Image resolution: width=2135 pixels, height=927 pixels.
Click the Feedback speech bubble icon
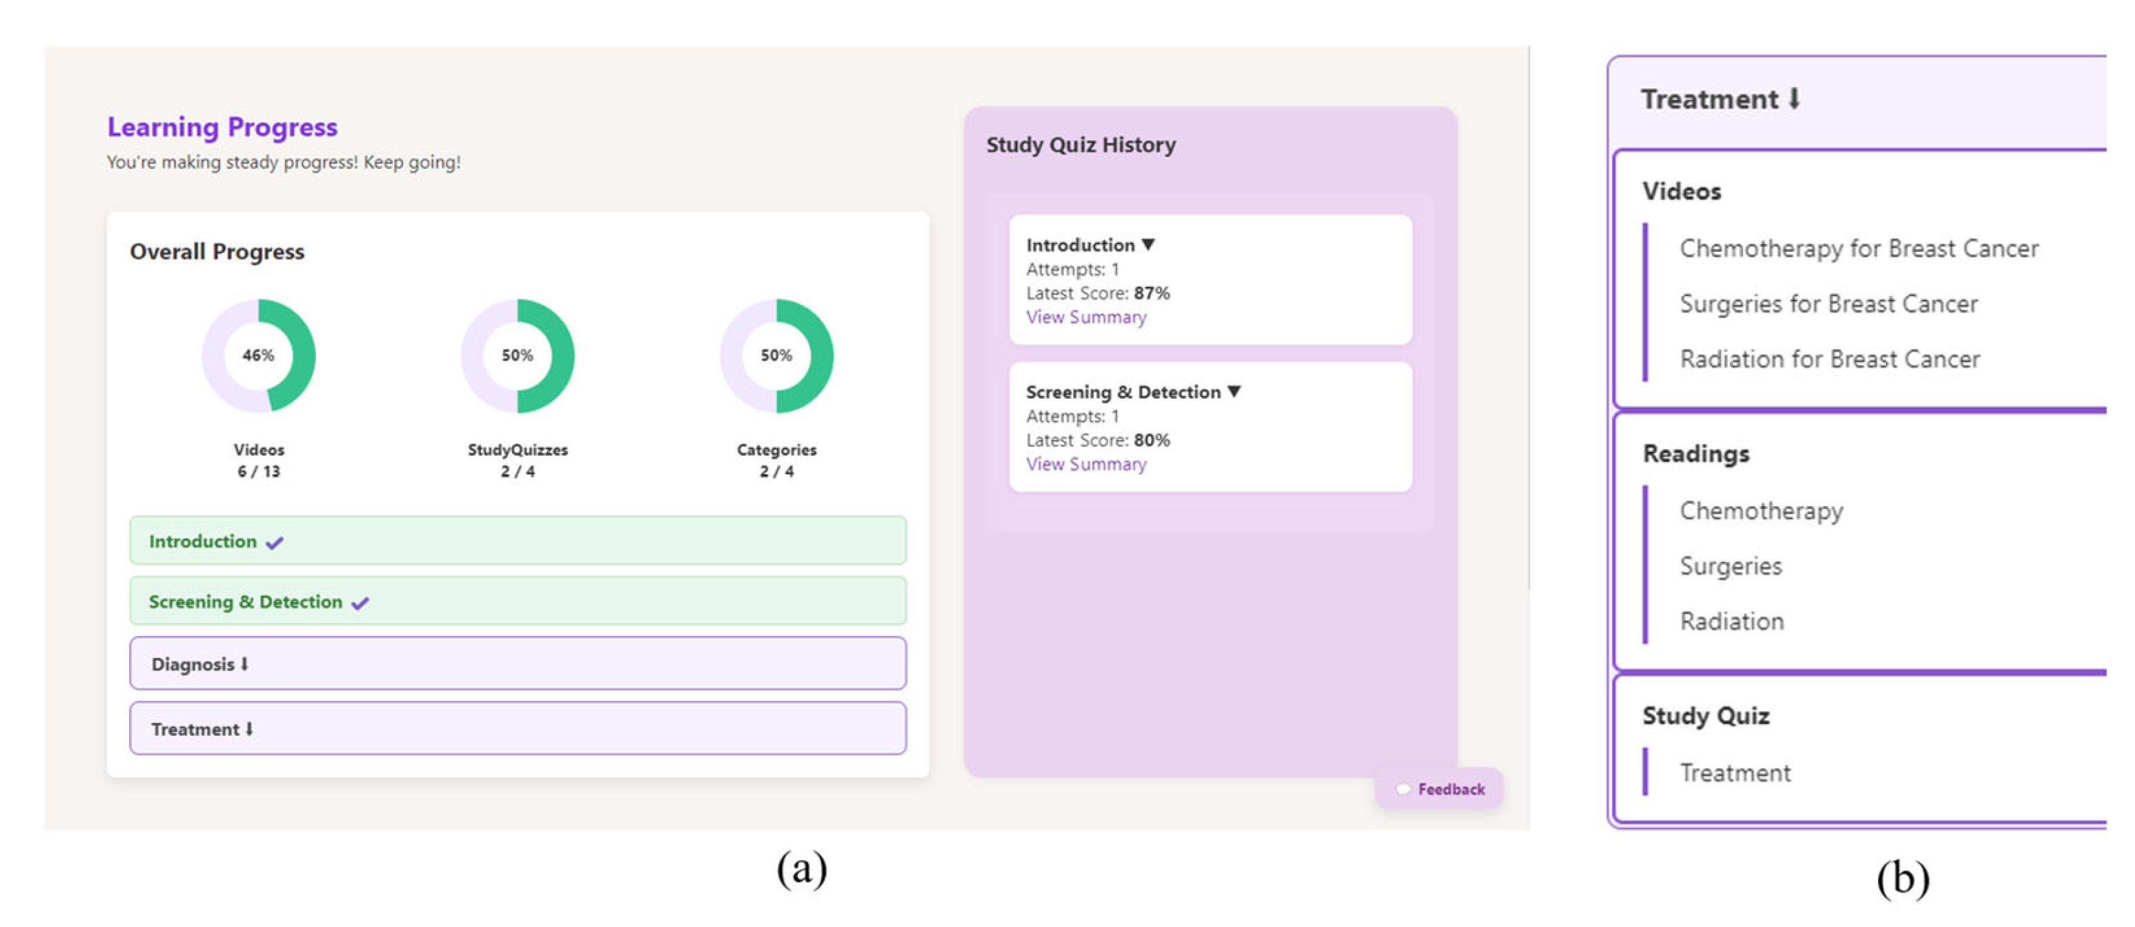coord(1403,788)
